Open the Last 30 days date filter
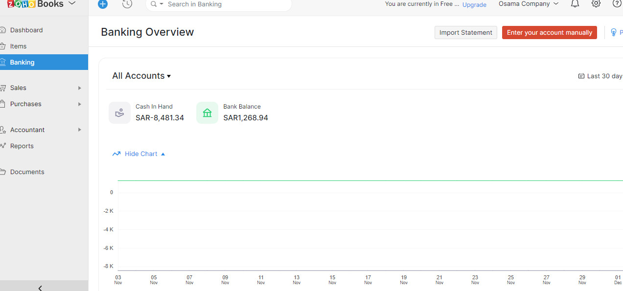The height and width of the screenshot is (291, 623). pos(601,76)
